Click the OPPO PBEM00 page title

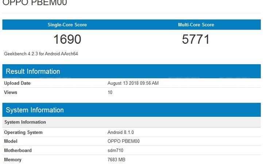(35, 3)
